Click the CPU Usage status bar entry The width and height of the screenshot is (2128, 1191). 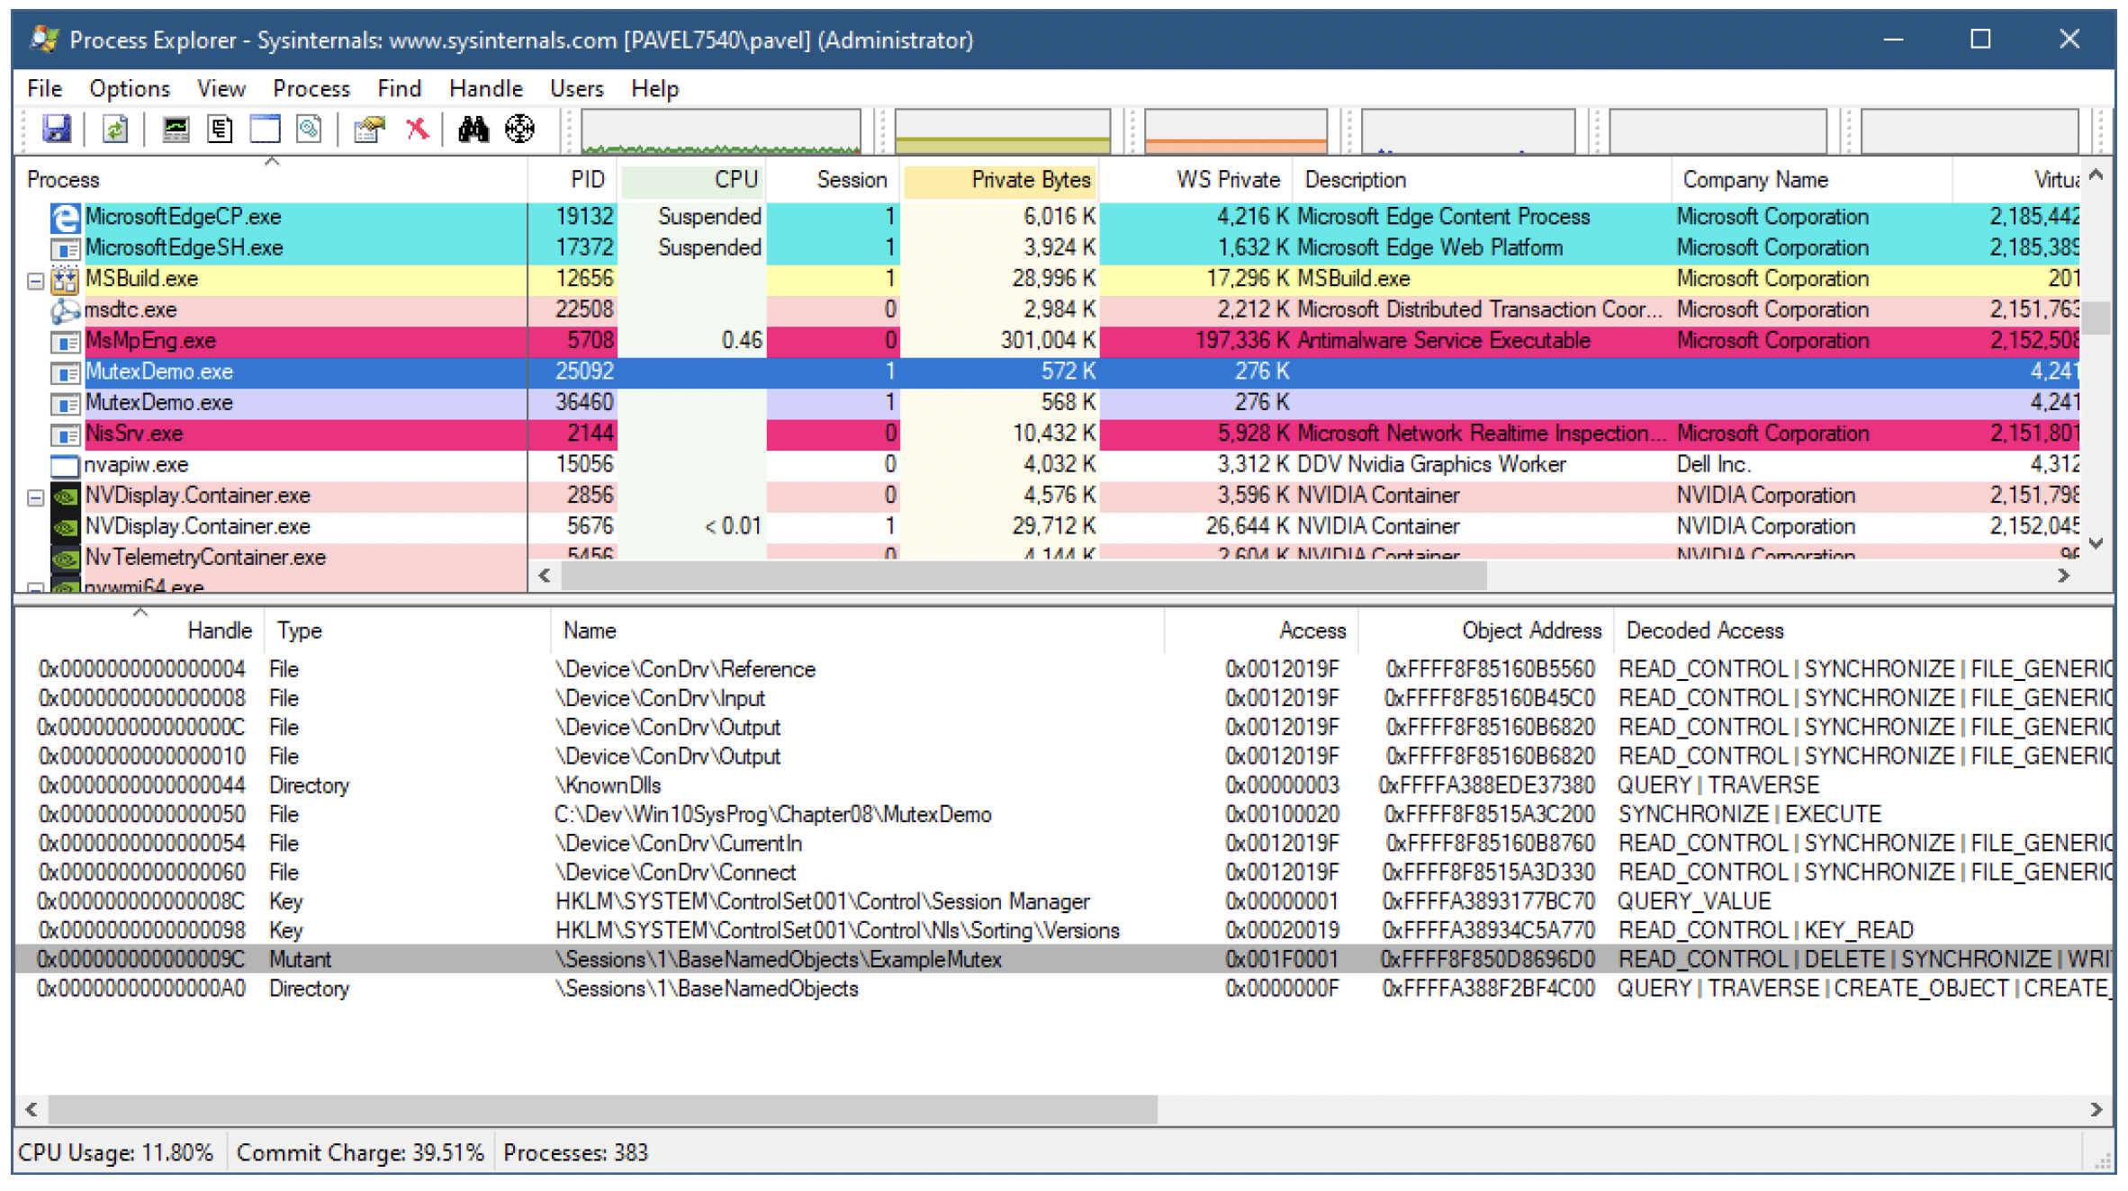tap(116, 1153)
